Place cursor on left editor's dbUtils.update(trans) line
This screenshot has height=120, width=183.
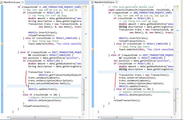point(43,89)
